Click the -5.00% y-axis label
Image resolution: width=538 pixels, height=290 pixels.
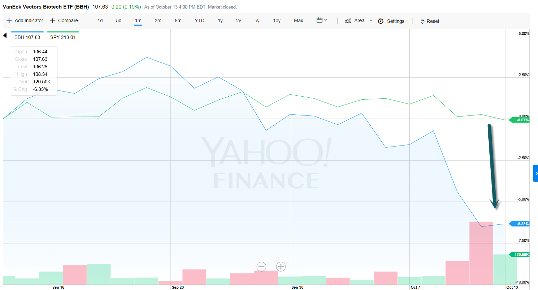(x=523, y=199)
